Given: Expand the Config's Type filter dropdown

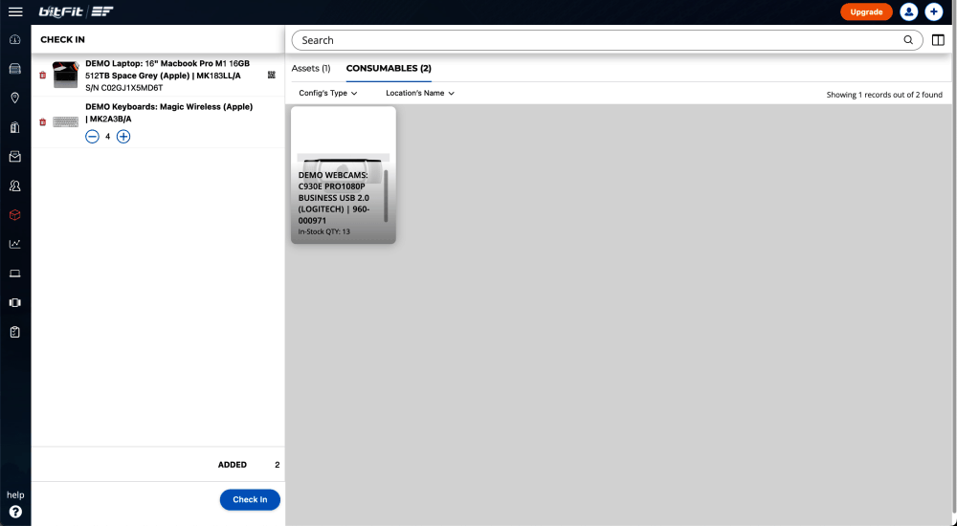Looking at the screenshot, I should tap(327, 94).
